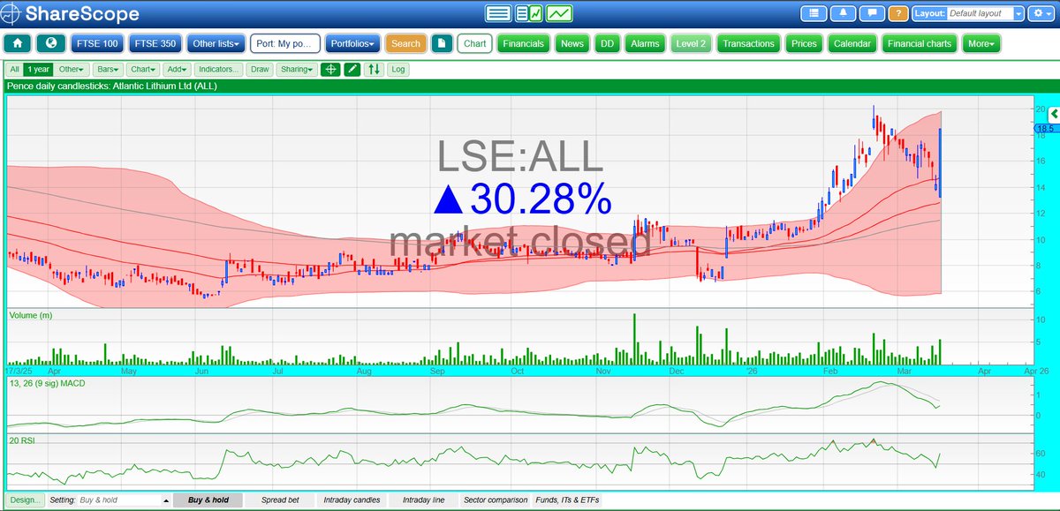Open help question mark button

pos(898,13)
